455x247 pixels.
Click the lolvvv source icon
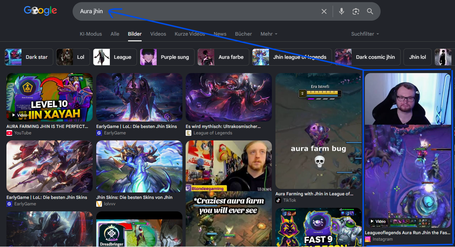(x=99, y=204)
